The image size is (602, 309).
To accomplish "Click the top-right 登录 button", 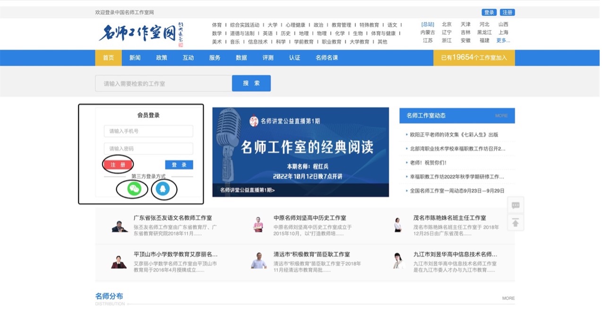I will [x=489, y=12].
